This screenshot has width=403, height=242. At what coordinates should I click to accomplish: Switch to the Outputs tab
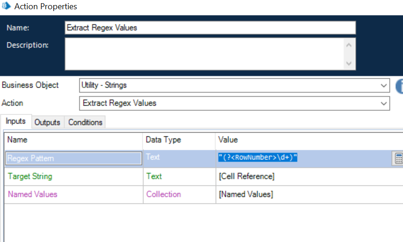[x=47, y=122]
